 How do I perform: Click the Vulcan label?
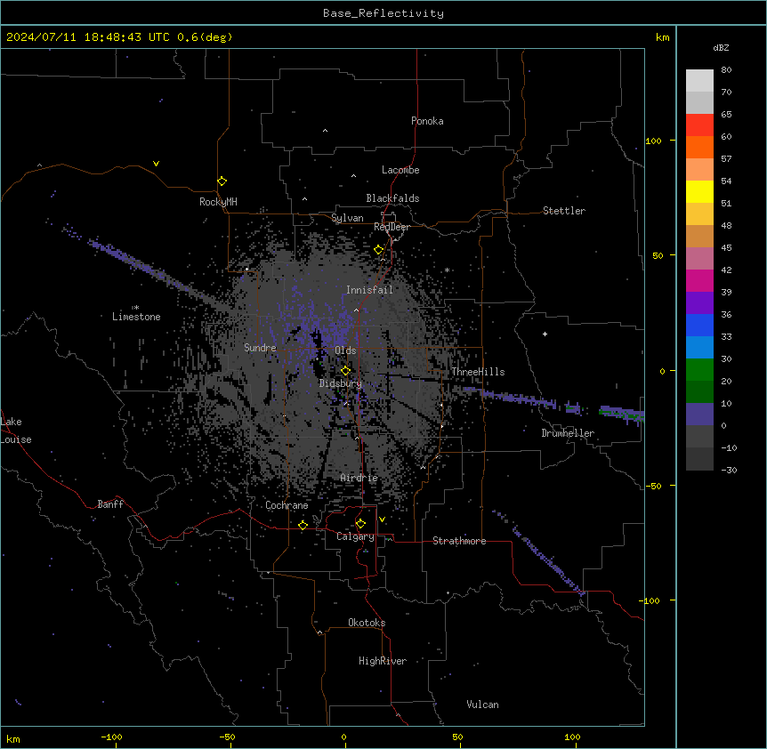coord(483,705)
